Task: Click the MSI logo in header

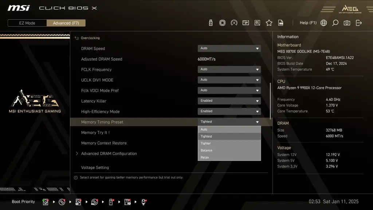Action: tap(19, 8)
